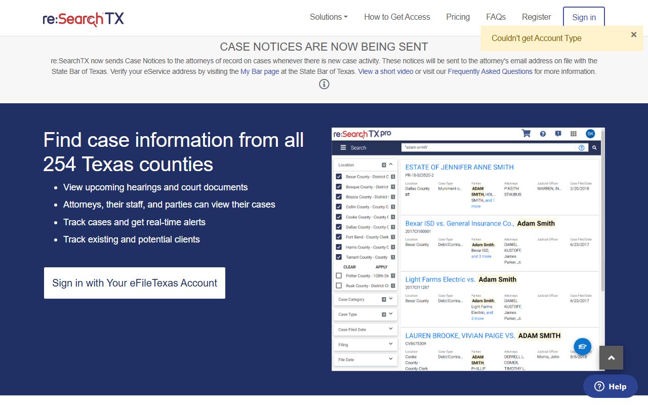Toggle Harris County - County checkbox
Image resolution: width=648 pixels, height=405 pixels.
pos(339,247)
